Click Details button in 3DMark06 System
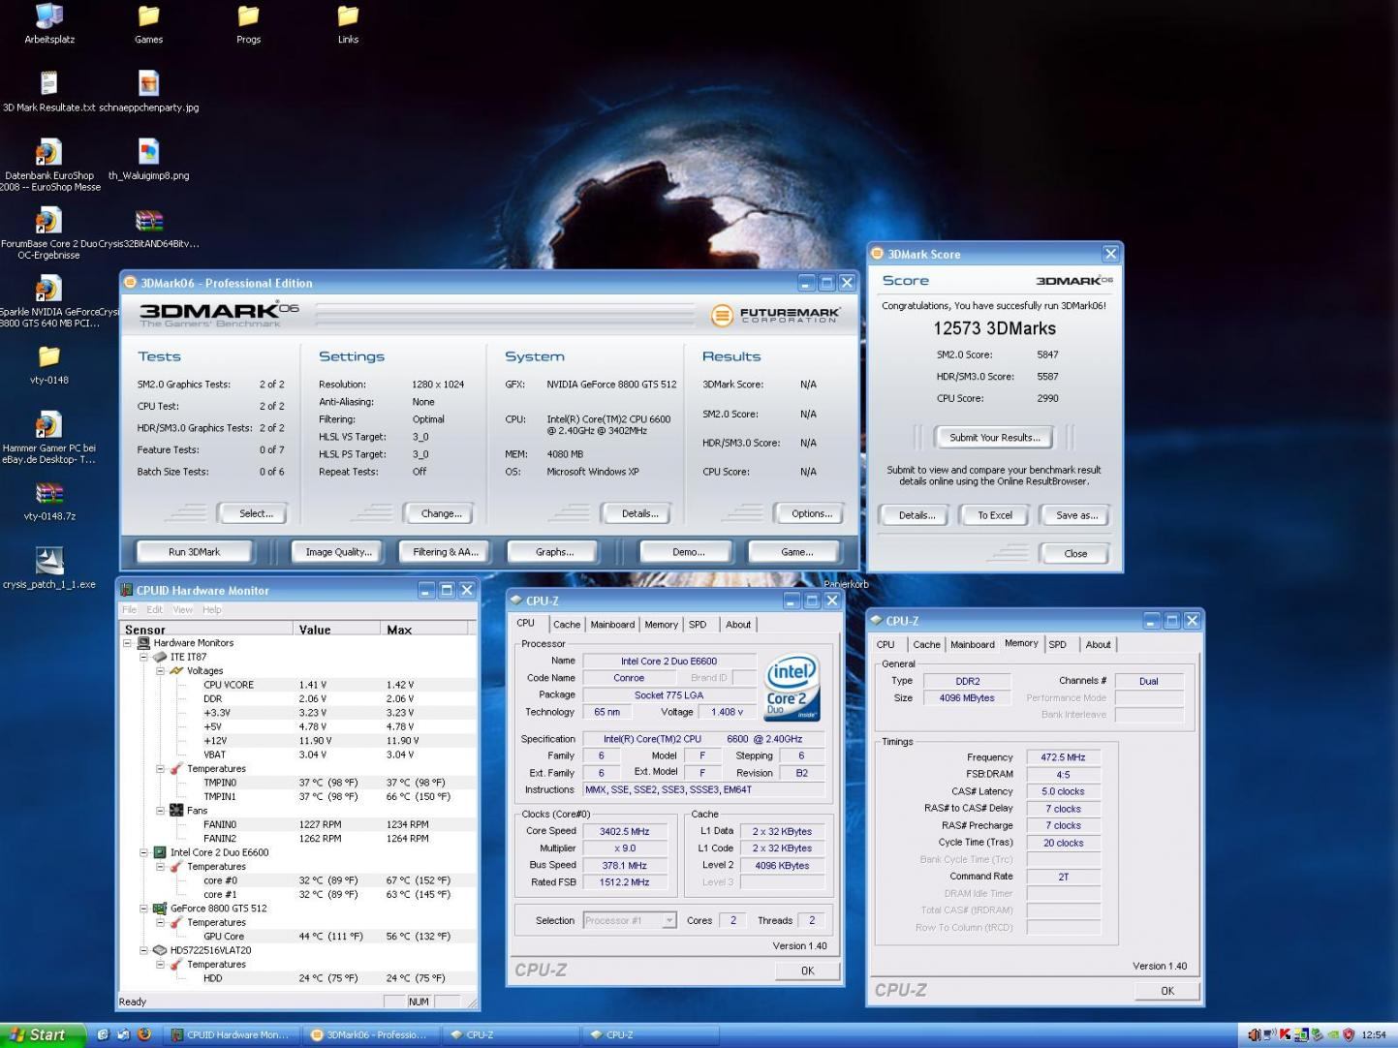Image resolution: width=1398 pixels, height=1048 pixels. point(639,513)
